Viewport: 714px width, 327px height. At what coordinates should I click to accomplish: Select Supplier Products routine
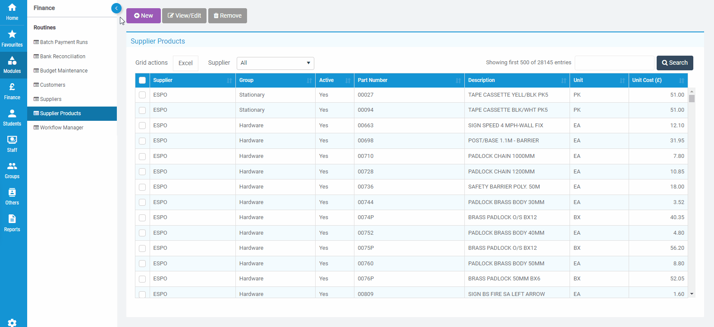[x=72, y=113]
